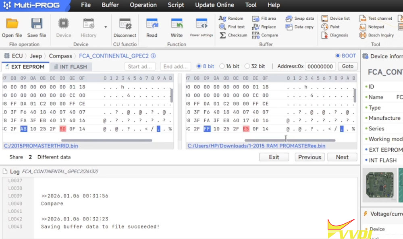Click the Save file icon
The image size is (403, 239).
pyautogui.click(x=37, y=24)
